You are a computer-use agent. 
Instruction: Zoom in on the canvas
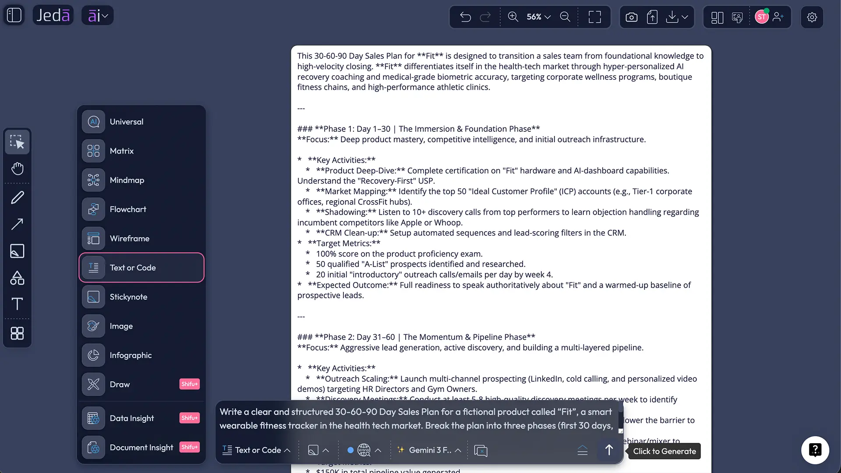pyautogui.click(x=513, y=17)
